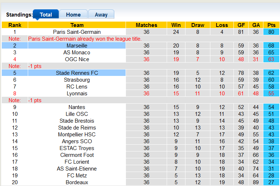The image size is (280, 186).
Task: Select OGC Nice in the standings
Action: coord(77,59)
